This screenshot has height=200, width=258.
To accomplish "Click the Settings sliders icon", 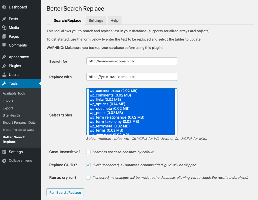I will click(x=4, y=152).
